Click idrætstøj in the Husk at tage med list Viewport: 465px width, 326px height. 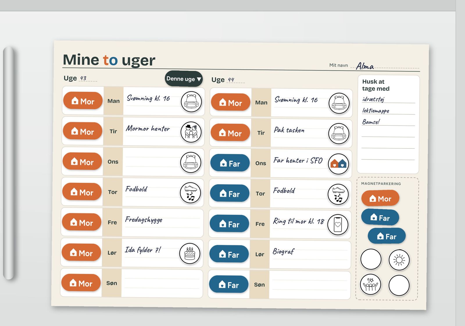point(373,99)
